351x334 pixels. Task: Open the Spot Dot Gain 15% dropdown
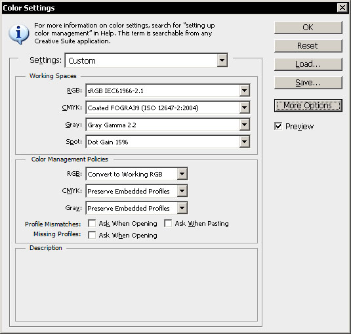coord(244,142)
